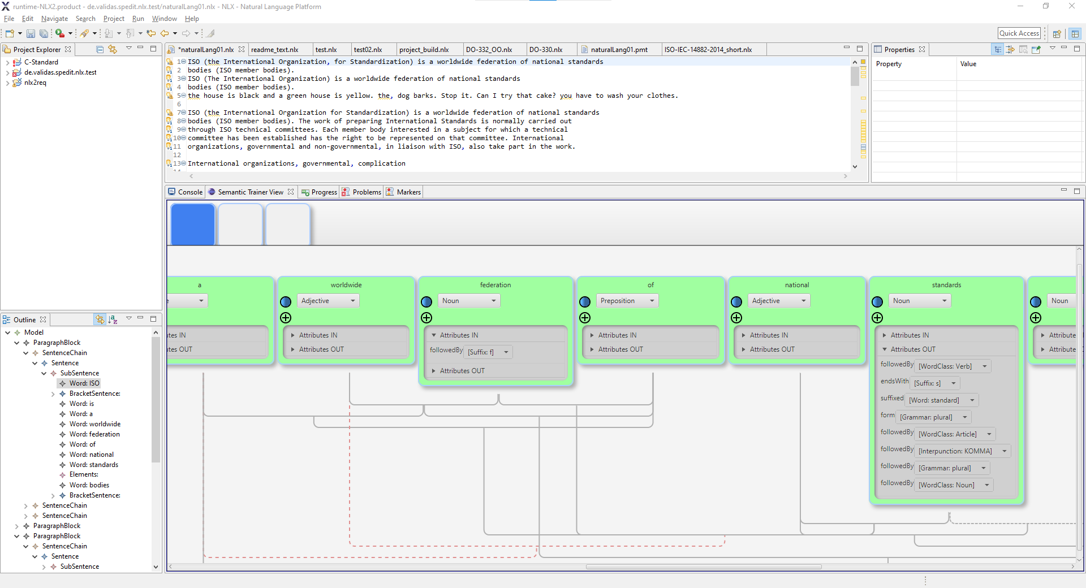1086x588 pixels.
Task: Open the Navigate menu
Action: (x=54, y=19)
